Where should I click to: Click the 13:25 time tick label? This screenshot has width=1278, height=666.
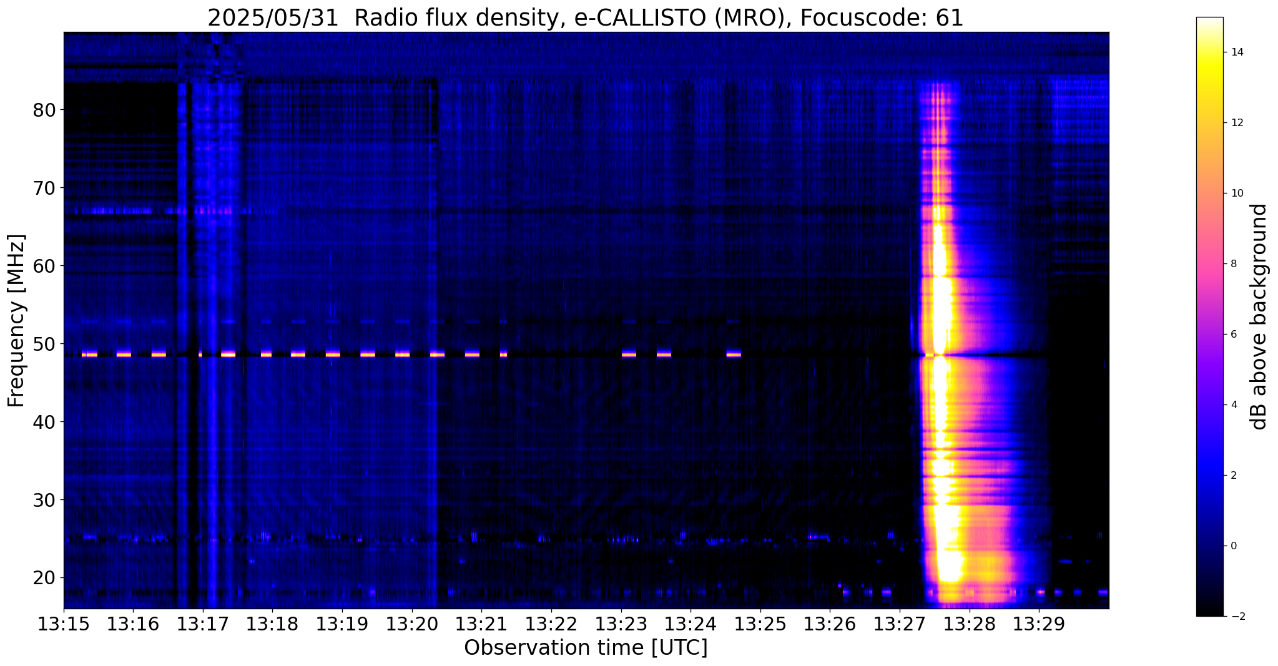760,624
